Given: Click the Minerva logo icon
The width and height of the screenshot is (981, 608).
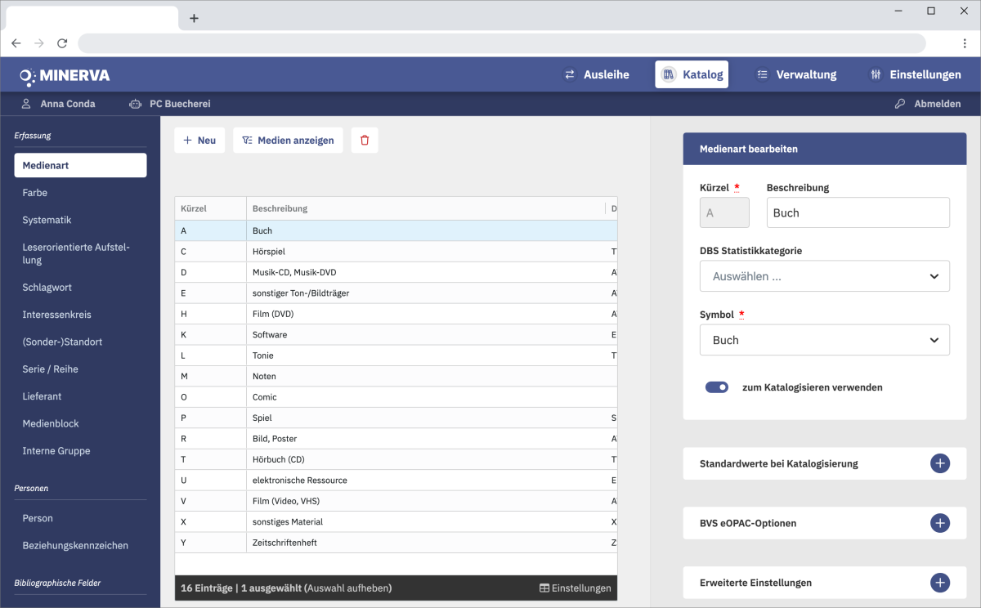Looking at the screenshot, I should pyautogui.click(x=28, y=76).
